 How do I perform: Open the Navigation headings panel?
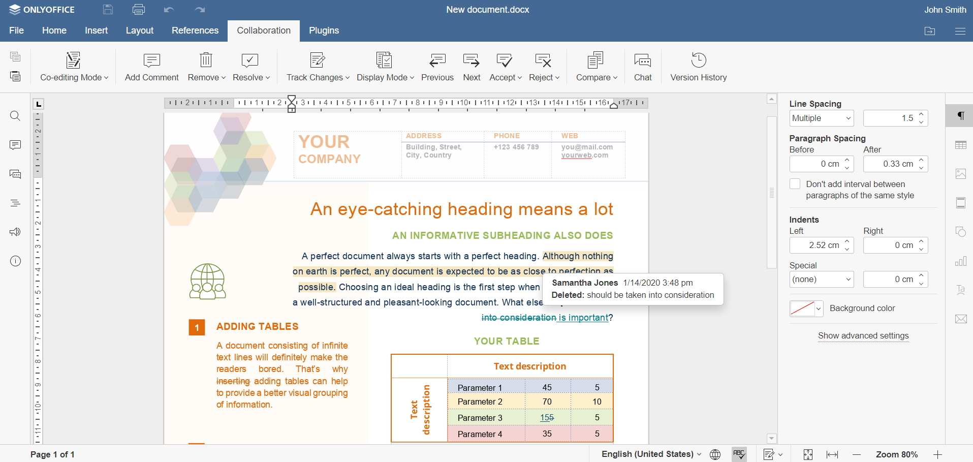15,202
